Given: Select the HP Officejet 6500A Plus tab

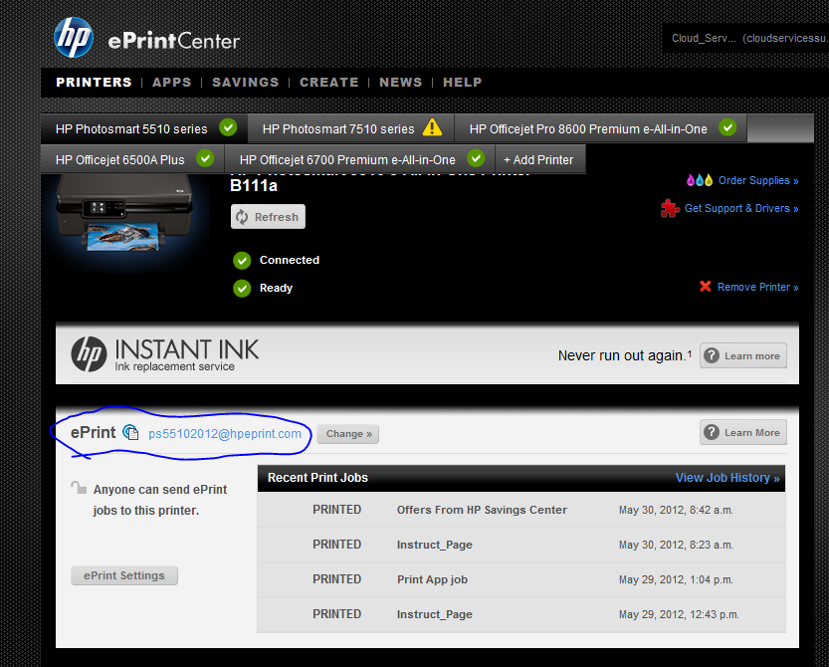Looking at the screenshot, I should (119, 159).
